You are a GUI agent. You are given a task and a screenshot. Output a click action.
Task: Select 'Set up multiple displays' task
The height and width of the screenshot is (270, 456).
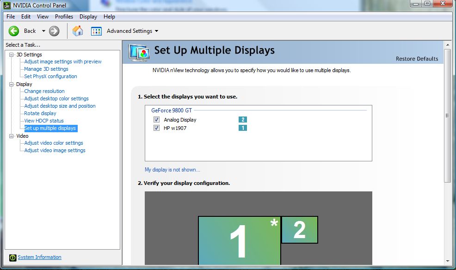(x=50, y=128)
